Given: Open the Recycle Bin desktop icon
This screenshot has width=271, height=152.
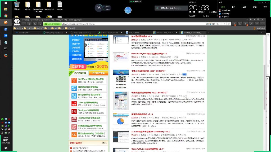Looking at the screenshot, I should pos(17,6).
